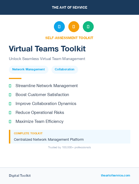Screen dimensions: 139x184
Task: Click the Improve Collaboration Dynamics text
Action: [46, 104]
